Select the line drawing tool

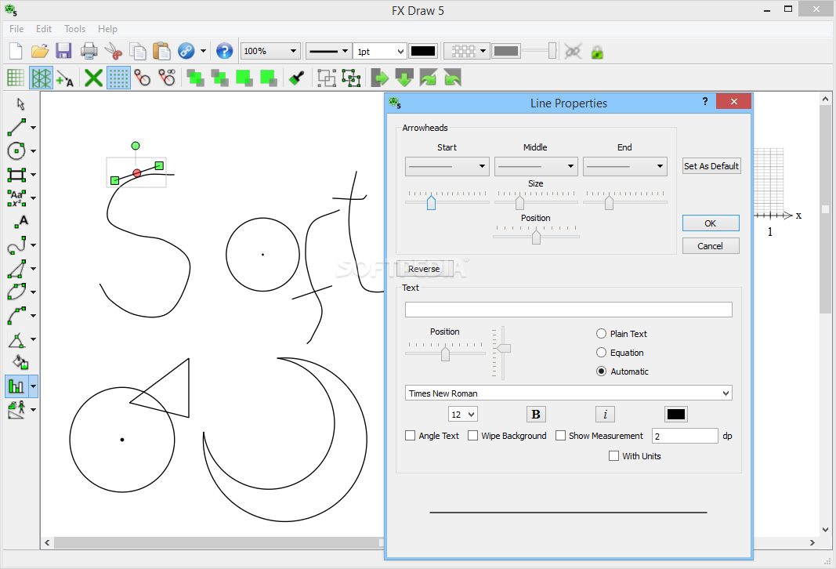(x=16, y=128)
